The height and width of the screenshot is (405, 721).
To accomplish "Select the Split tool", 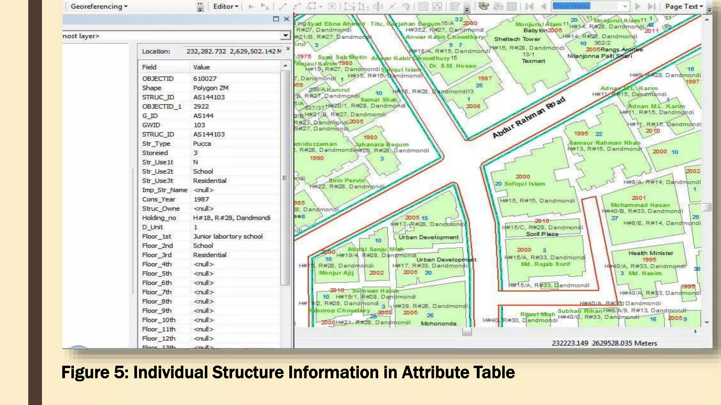I will [391, 6].
